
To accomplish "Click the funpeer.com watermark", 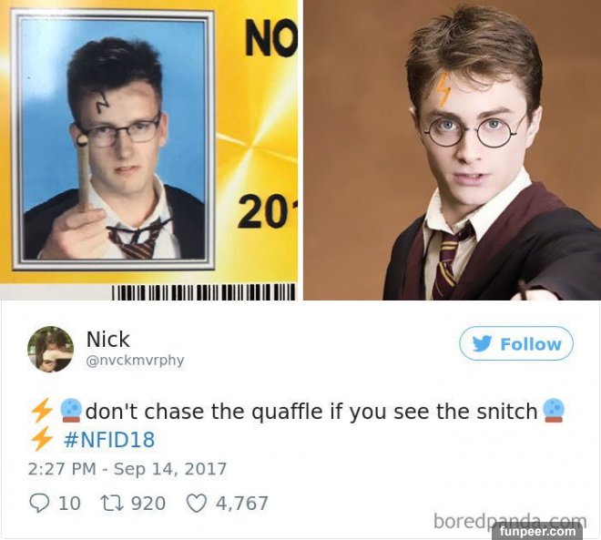I will click(538, 531).
